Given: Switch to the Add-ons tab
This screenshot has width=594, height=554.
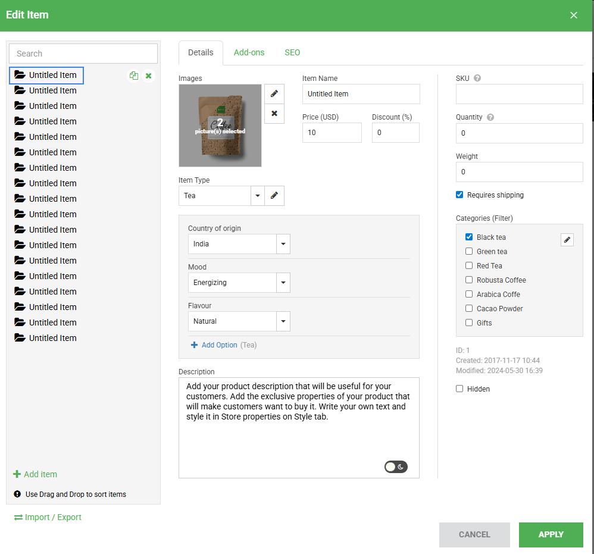Looking at the screenshot, I should 249,52.
